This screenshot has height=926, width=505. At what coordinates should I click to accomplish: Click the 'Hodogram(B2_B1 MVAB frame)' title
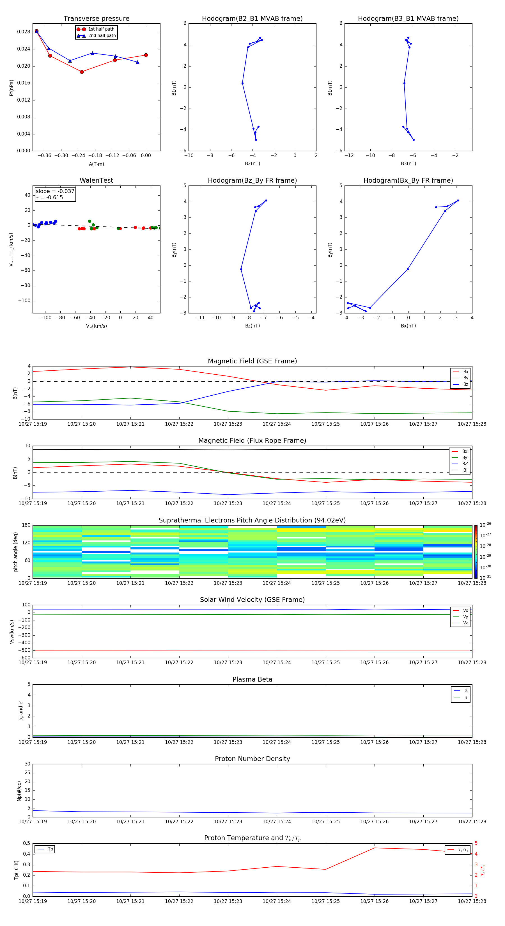pos(252,19)
